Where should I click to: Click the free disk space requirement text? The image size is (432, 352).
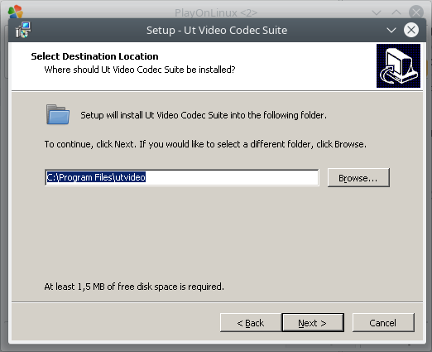pos(134,287)
